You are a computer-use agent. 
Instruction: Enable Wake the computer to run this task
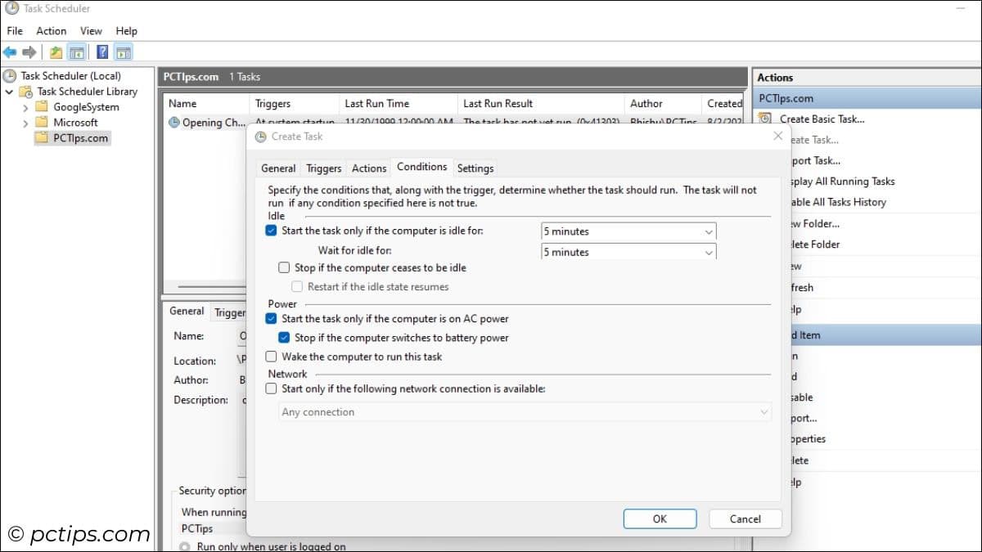click(271, 357)
